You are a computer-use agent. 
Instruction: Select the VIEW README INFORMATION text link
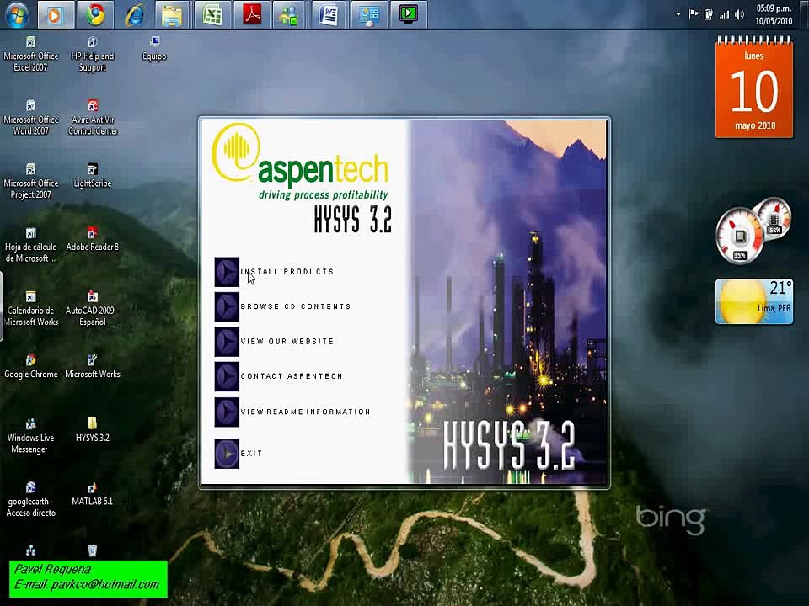(x=305, y=412)
